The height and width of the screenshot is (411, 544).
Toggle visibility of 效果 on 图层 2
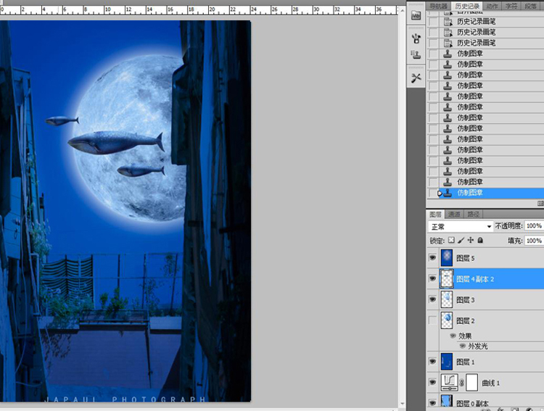(x=453, y=336)
